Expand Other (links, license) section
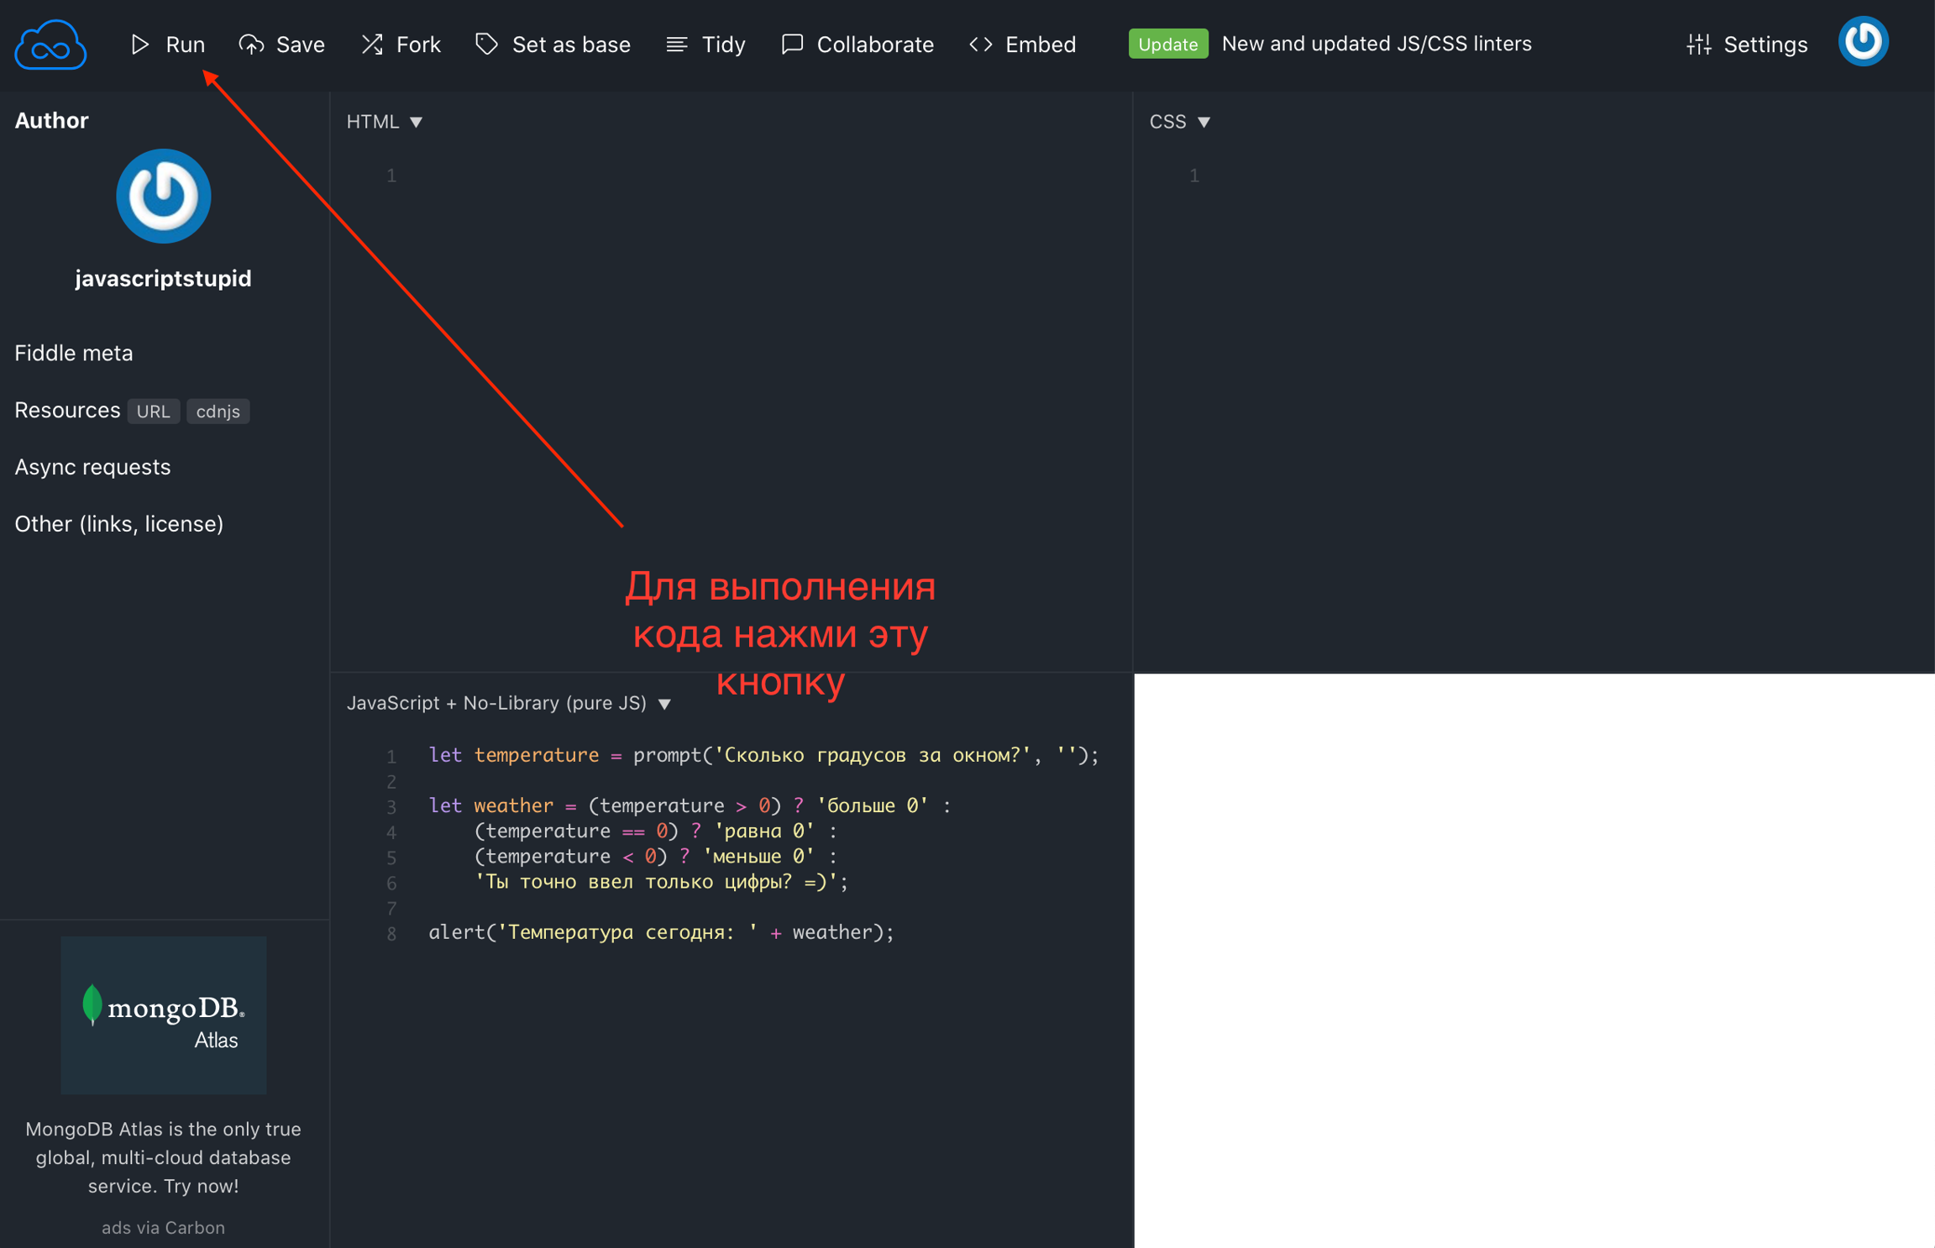 (118, 524)
